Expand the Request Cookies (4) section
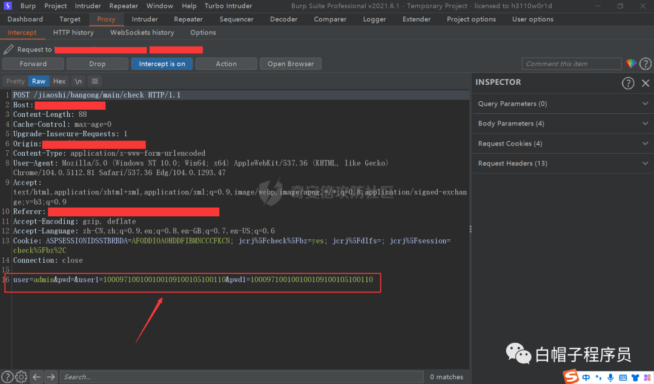 (x=563, y=144)
